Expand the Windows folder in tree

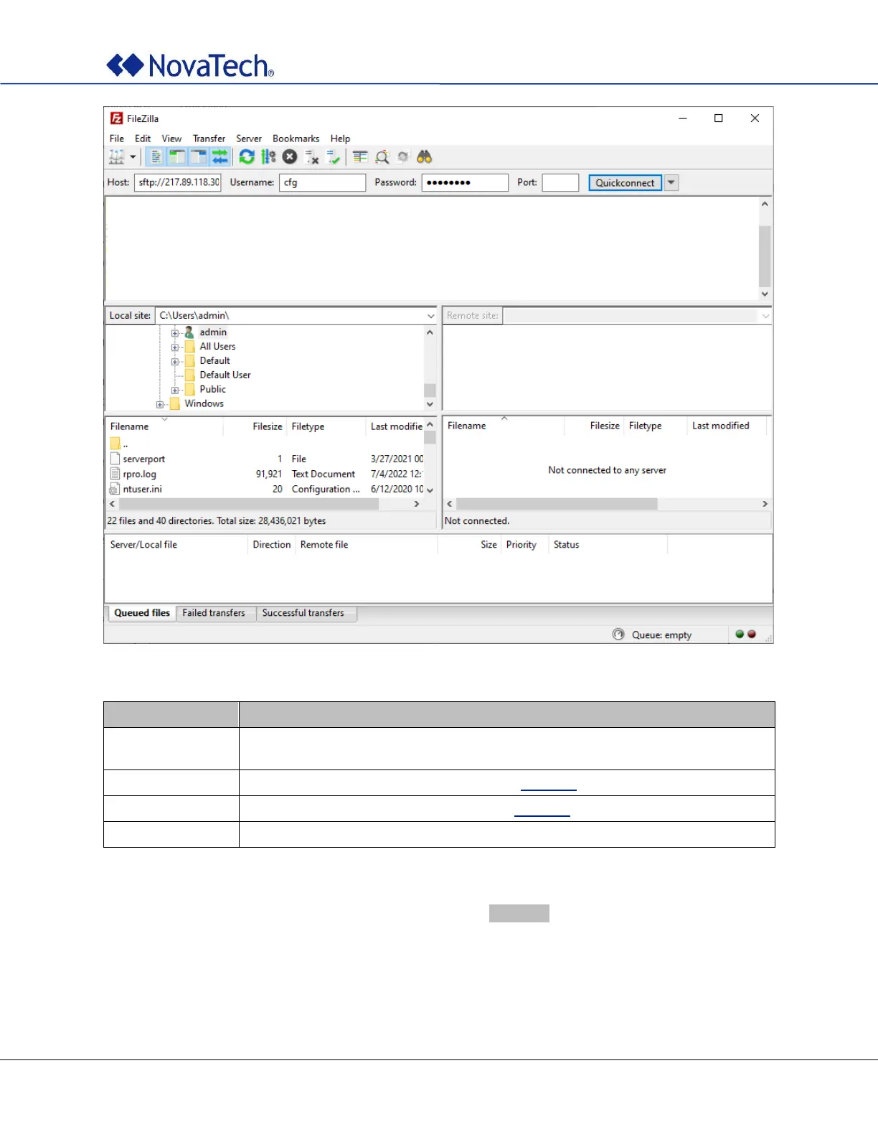click(160, 404)
